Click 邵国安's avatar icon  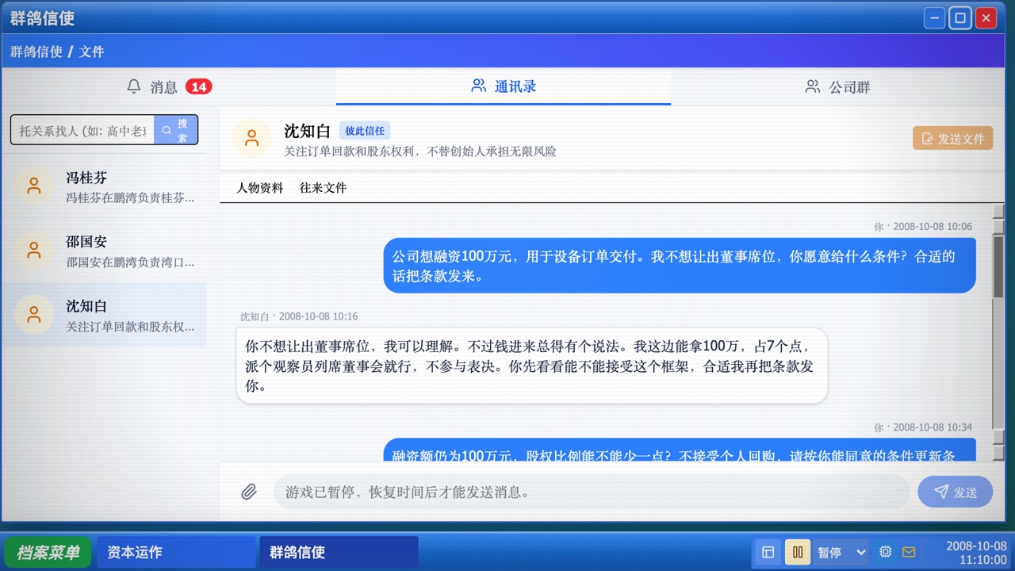34,251
